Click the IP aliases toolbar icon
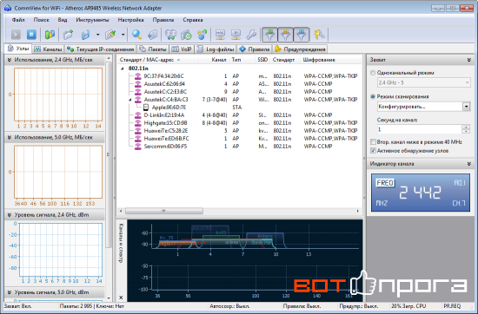Screen dimensions: 478x314 pyautogui.click(x=236, y=35)
